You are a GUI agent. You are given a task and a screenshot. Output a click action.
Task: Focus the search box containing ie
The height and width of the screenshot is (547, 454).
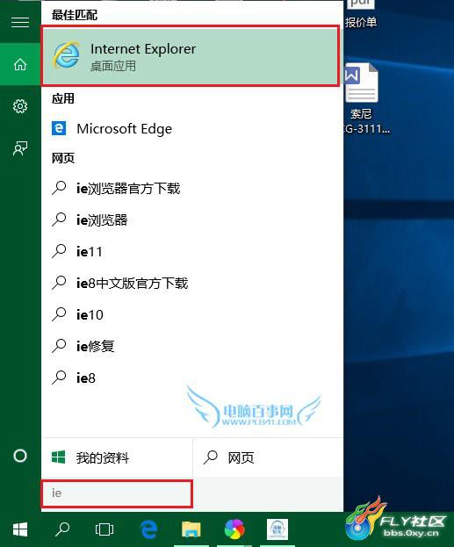117,493
